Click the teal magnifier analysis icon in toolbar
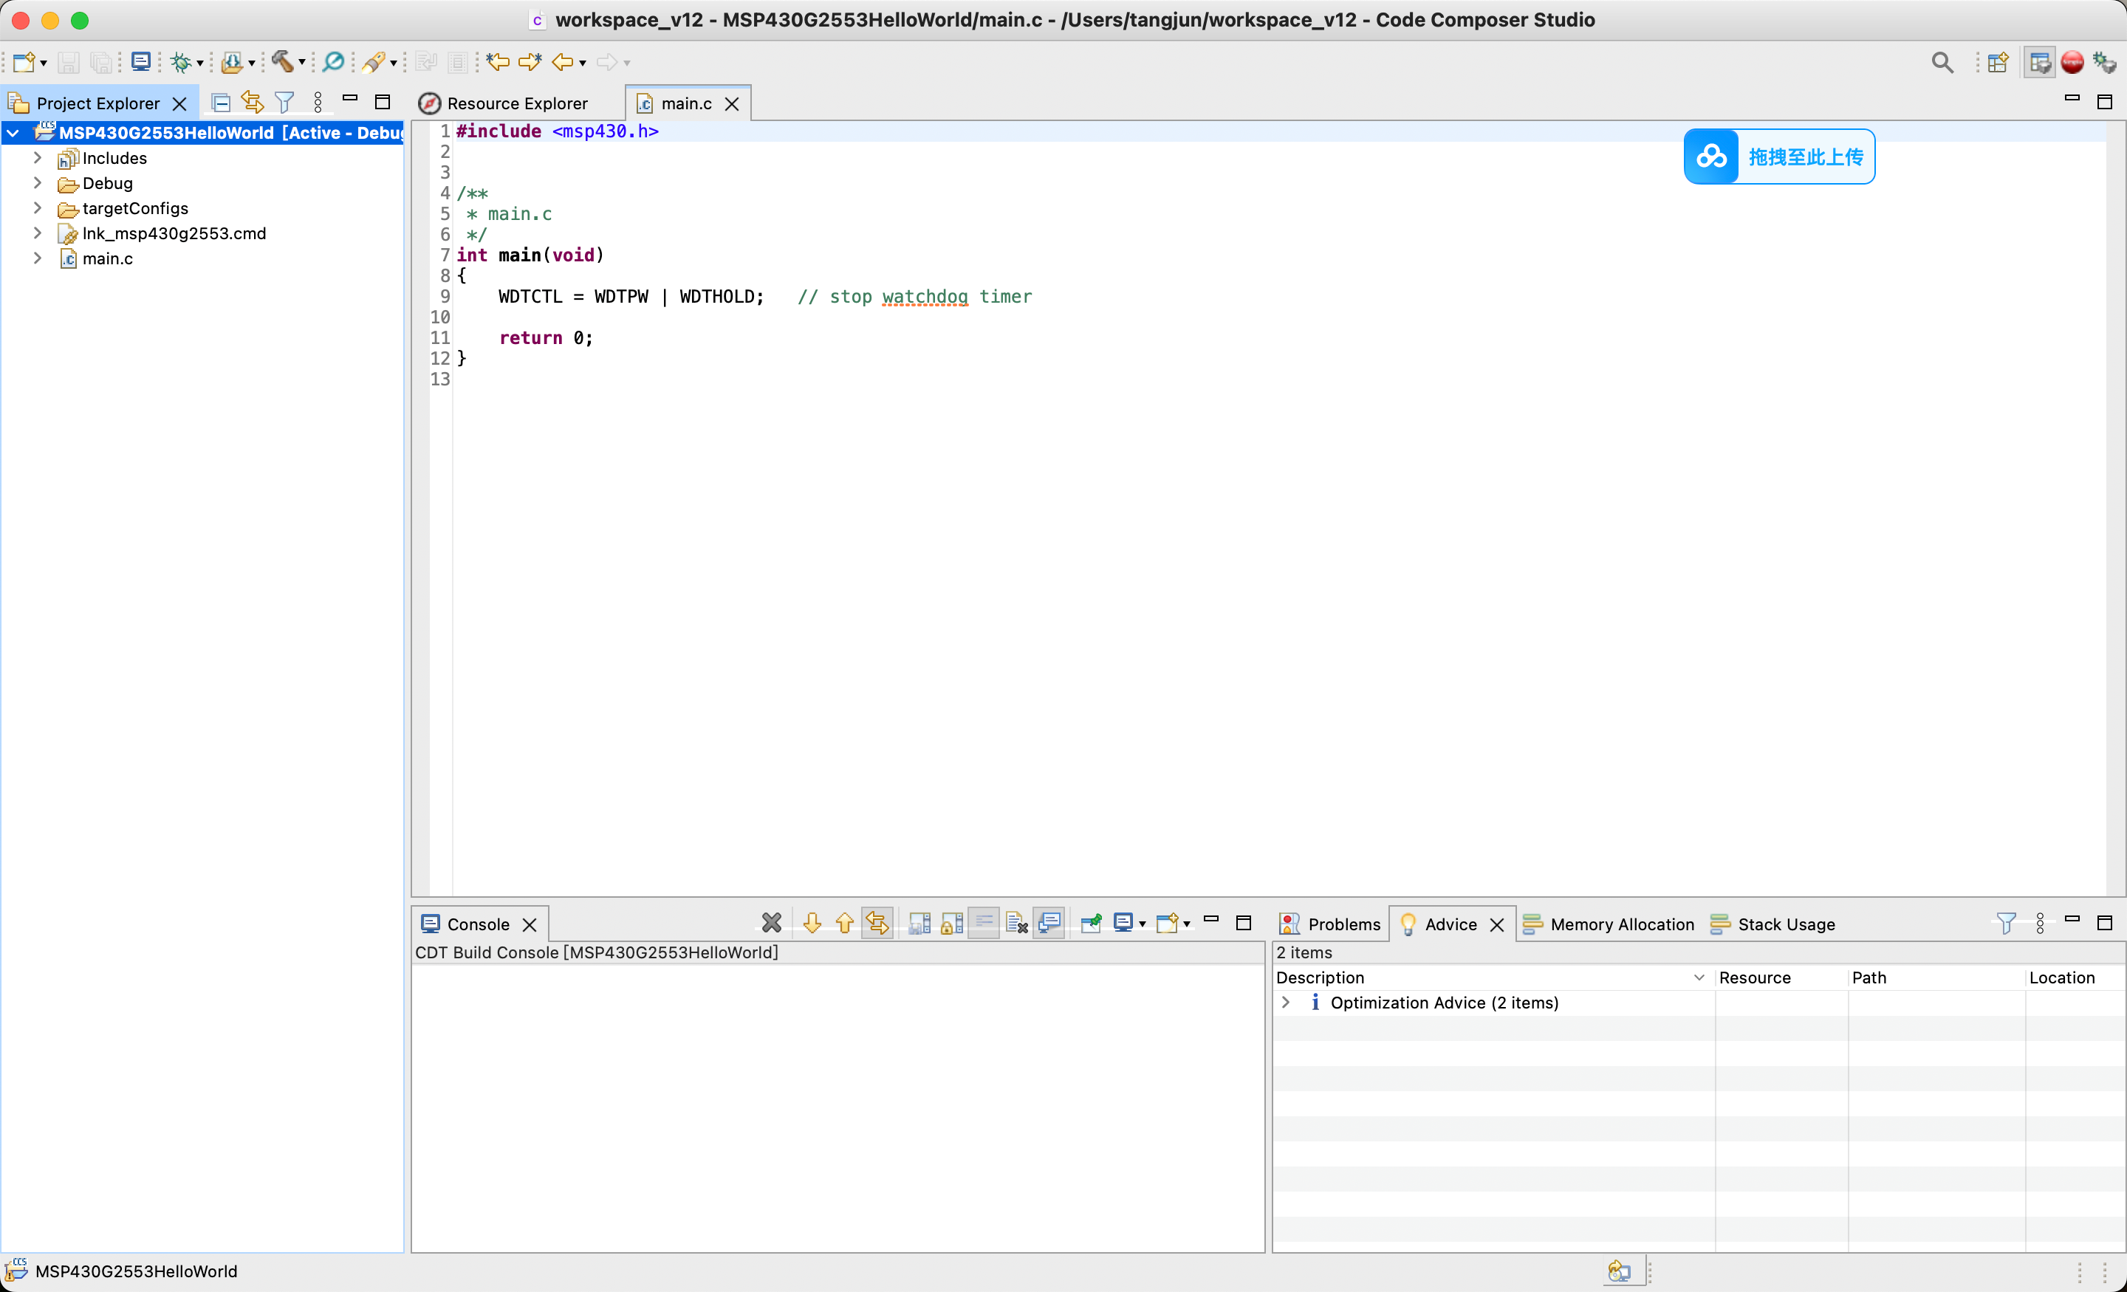 pos(333,61)
